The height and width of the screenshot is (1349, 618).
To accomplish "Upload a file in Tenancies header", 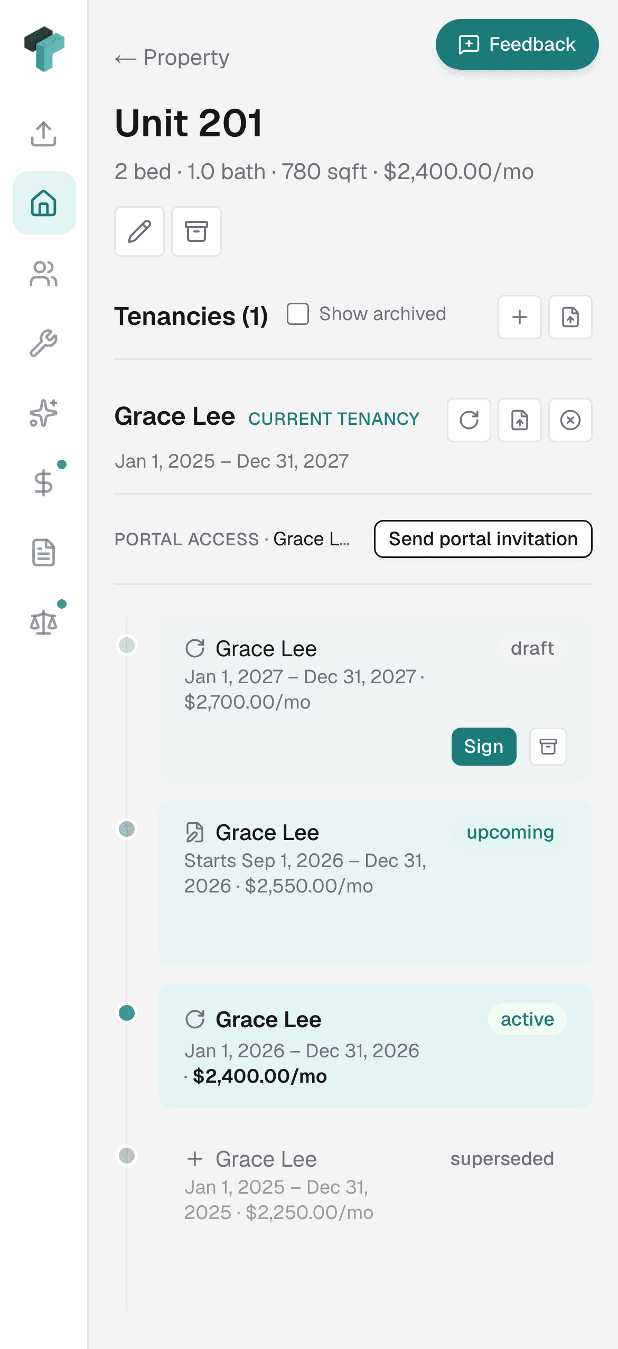I will 570,317.
